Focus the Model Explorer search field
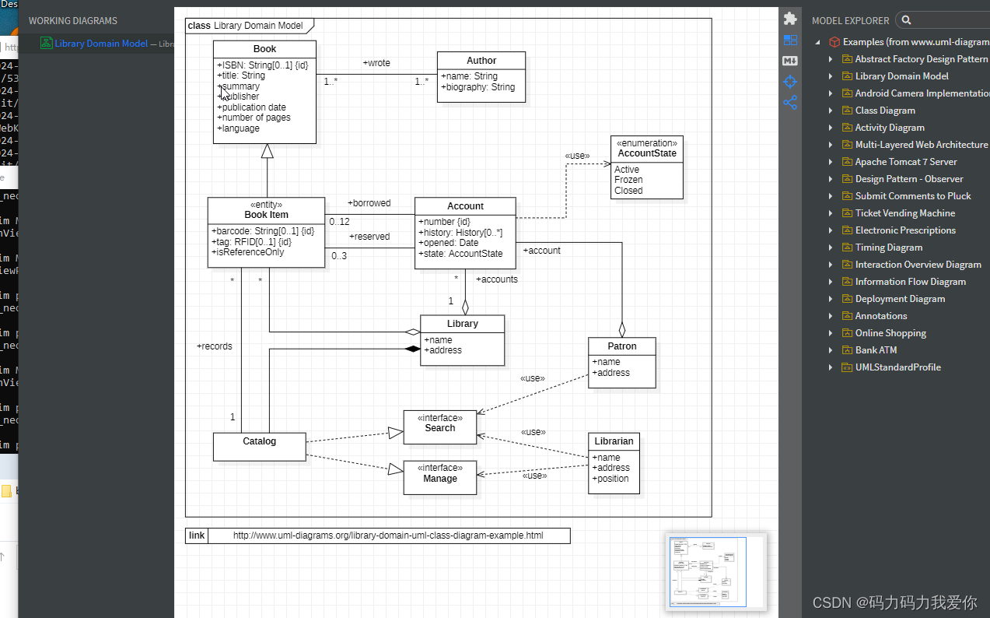Screen dimensions: 990x618 (x=943, y=20)
